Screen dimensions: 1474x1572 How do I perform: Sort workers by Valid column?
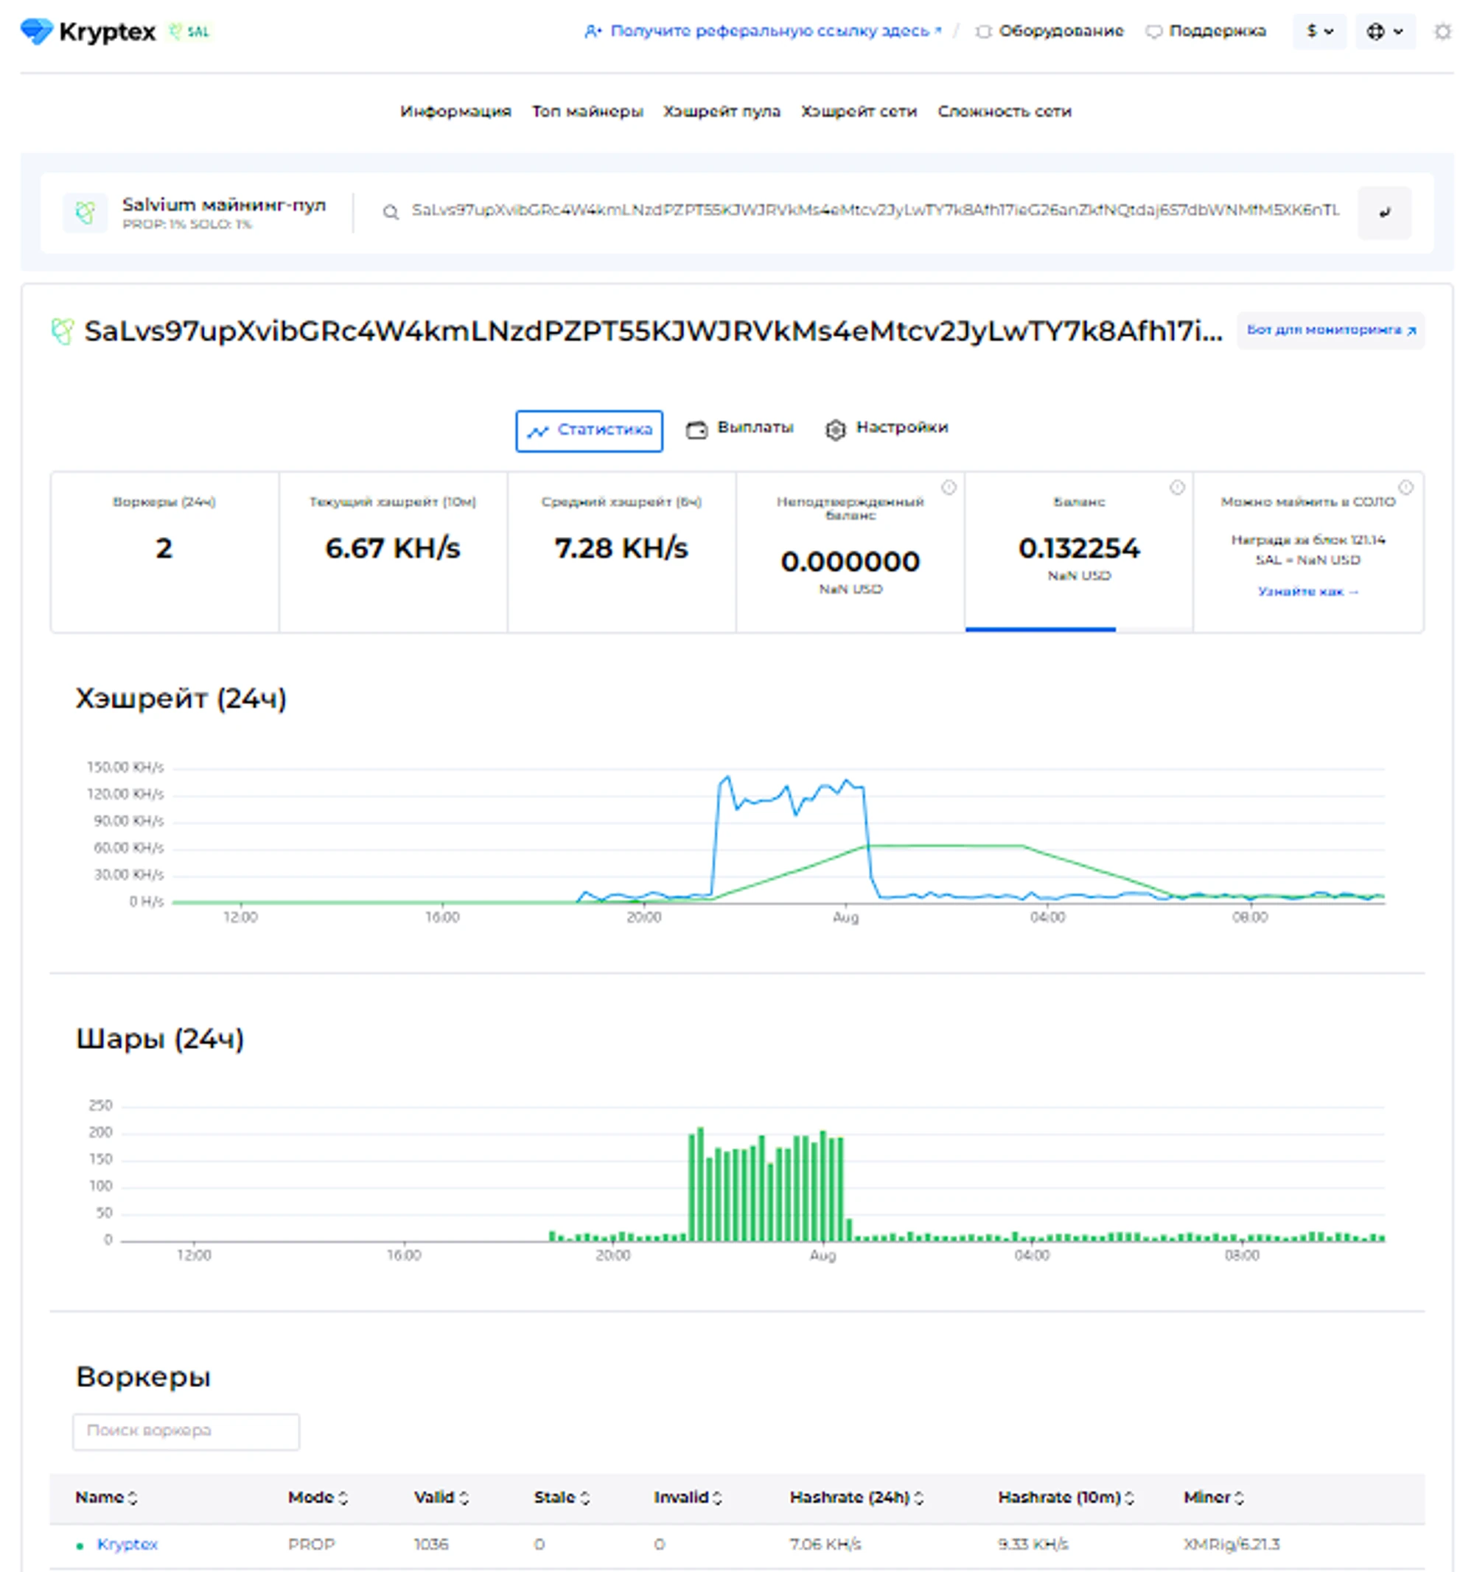tap(441, 1497)
